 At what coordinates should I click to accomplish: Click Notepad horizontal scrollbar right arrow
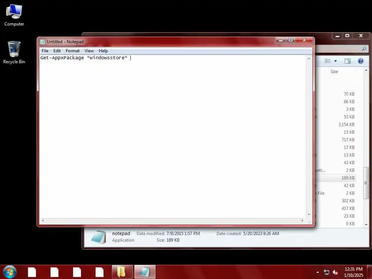pos(302,221)
